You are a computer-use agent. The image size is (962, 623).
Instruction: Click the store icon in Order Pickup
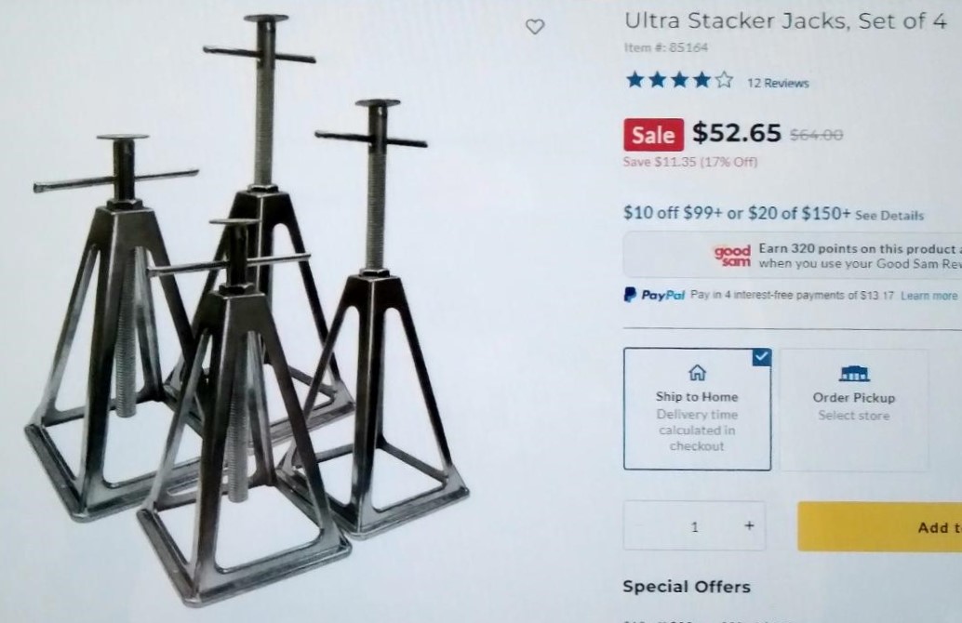854,373
